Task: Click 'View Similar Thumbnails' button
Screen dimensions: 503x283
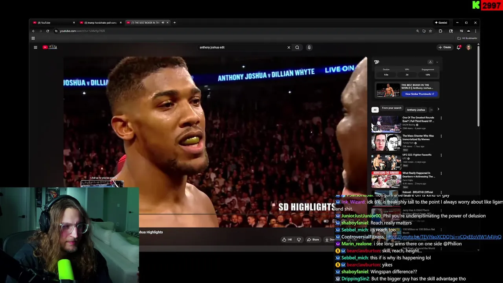Action: (419, 94)
